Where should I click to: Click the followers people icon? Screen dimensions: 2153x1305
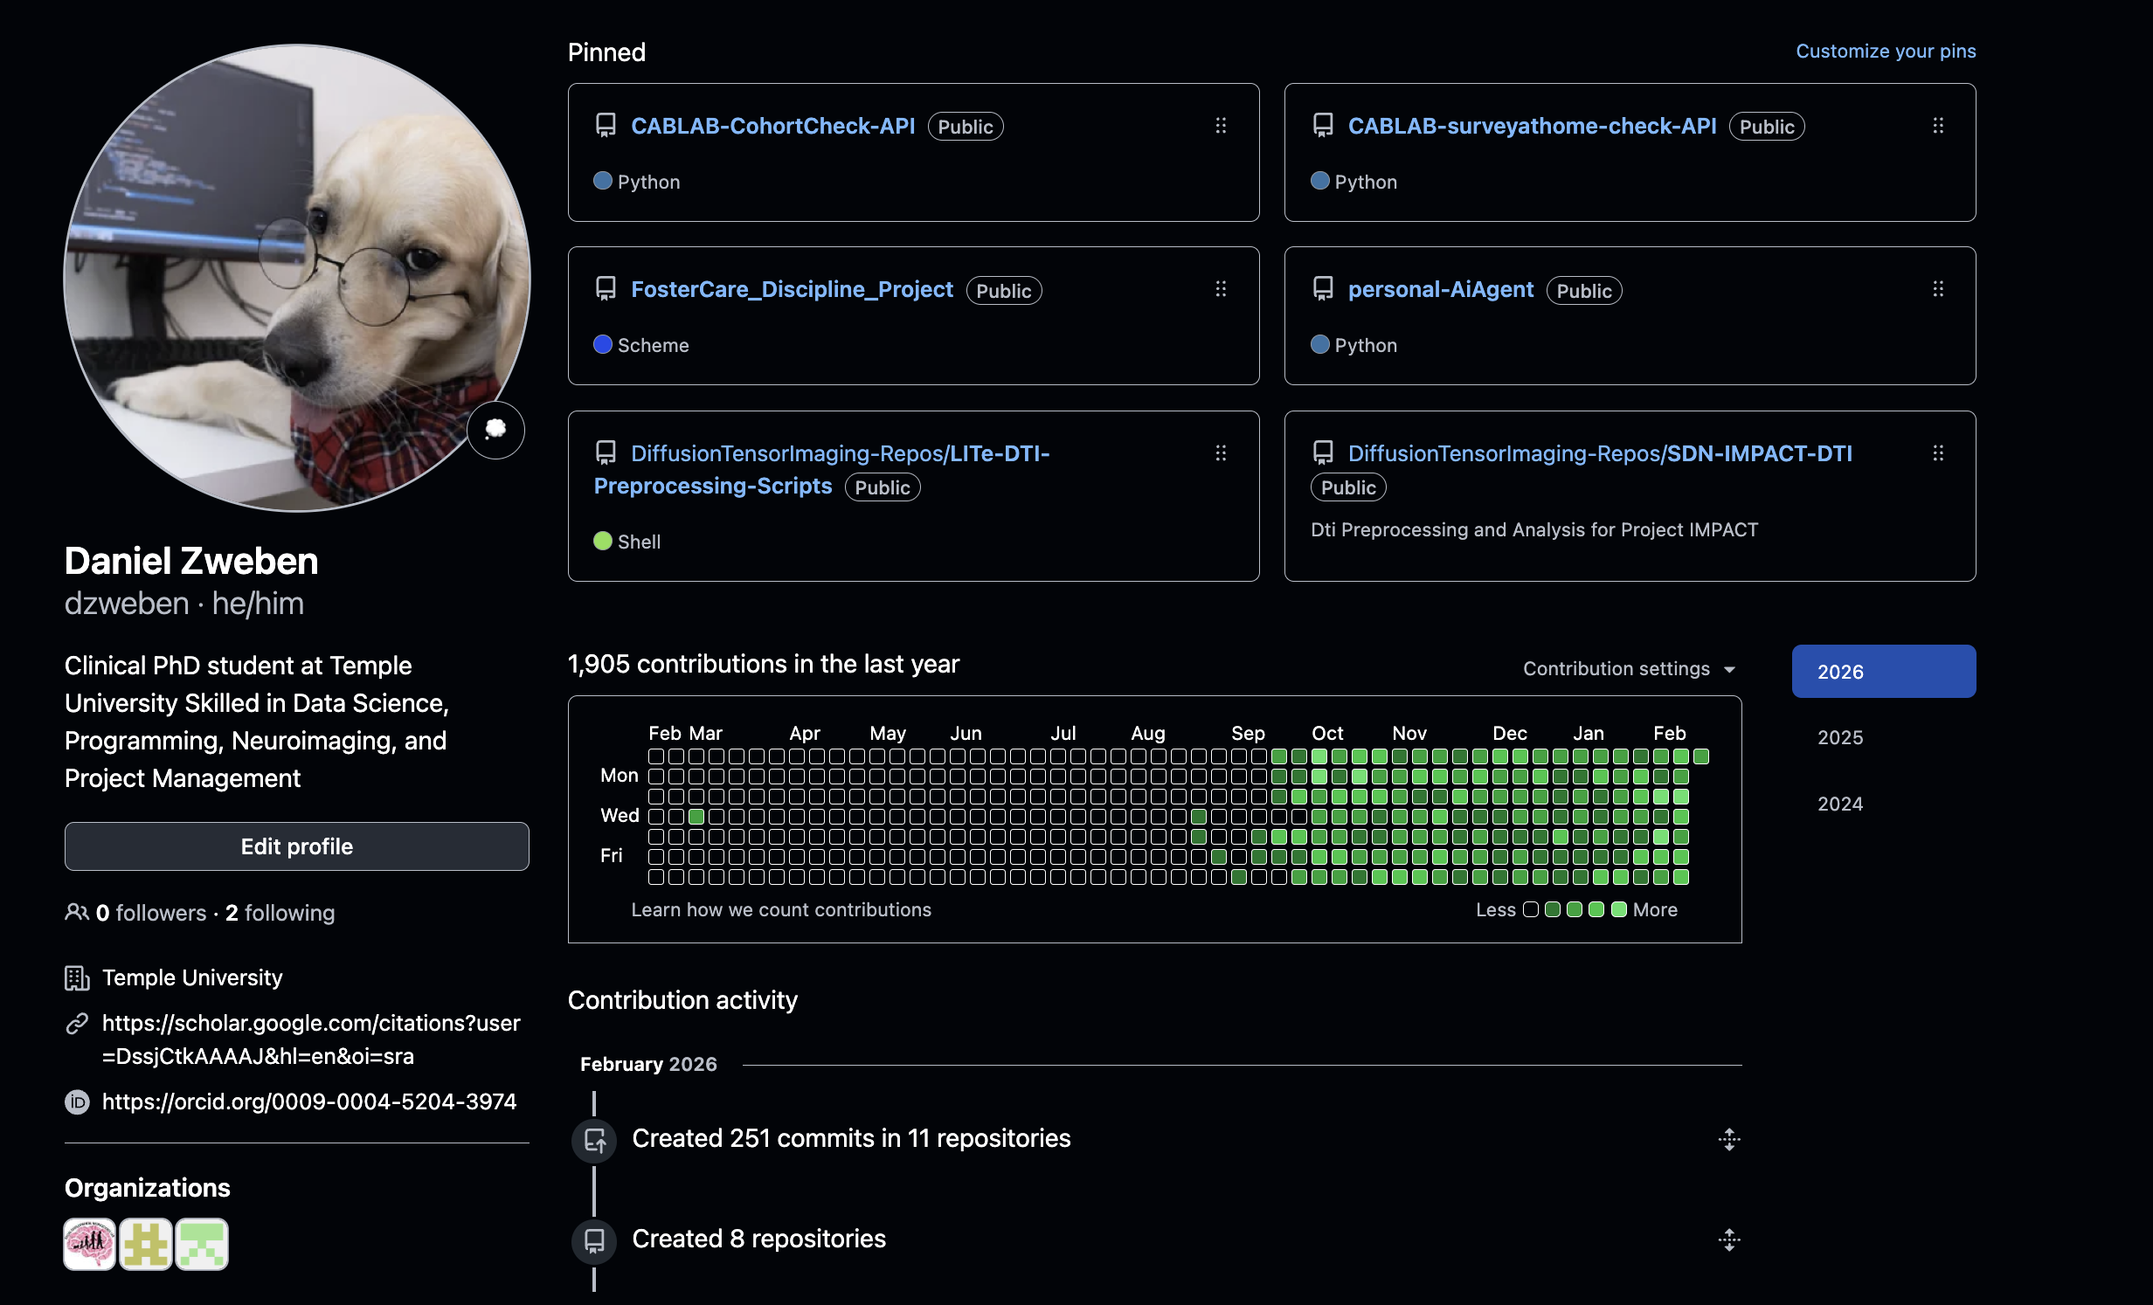click(77, 912)
